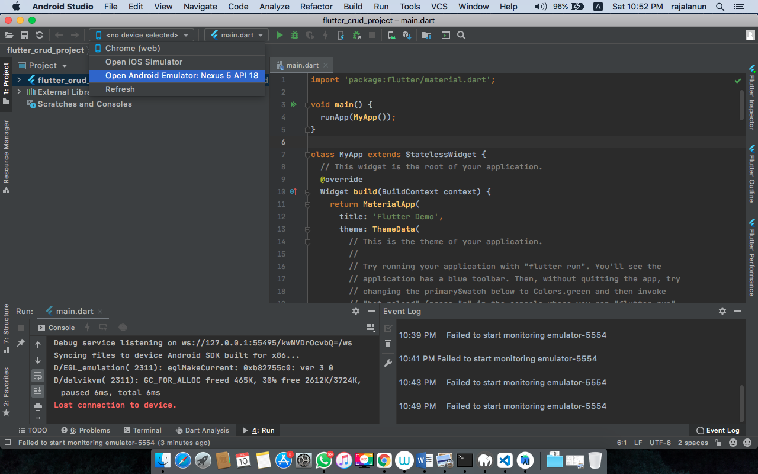Toggle Flutter Inspector right side tab
The image size is (758, 474).
click(x=751, y=98)
